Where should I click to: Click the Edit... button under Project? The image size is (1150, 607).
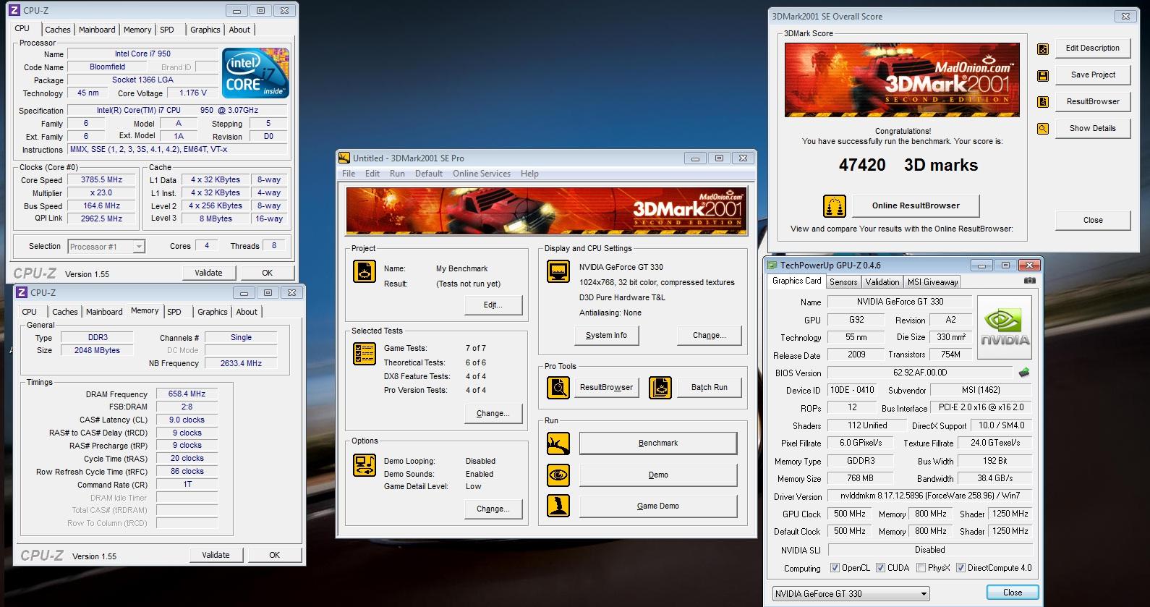click(x=493, y=305)
